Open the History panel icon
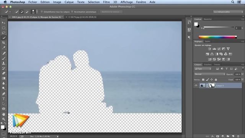The height and width of the screenshot is (138, 245). 189,22
